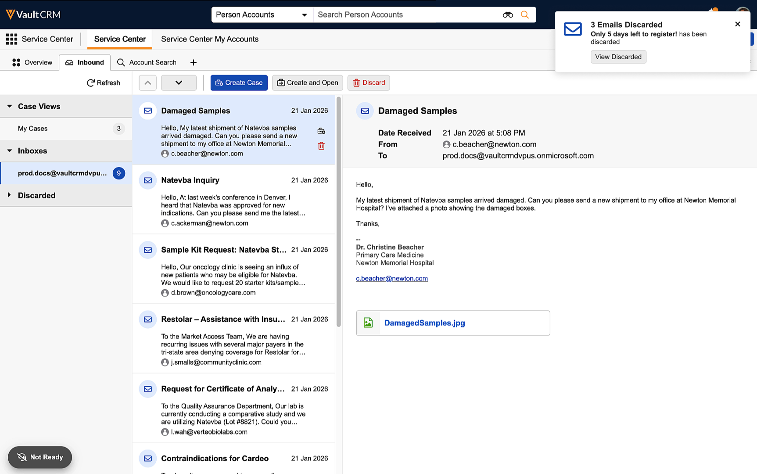Screen dimensions: 757x474
Task: Close the Emails Discarded notification
Action: pos(737,24)
